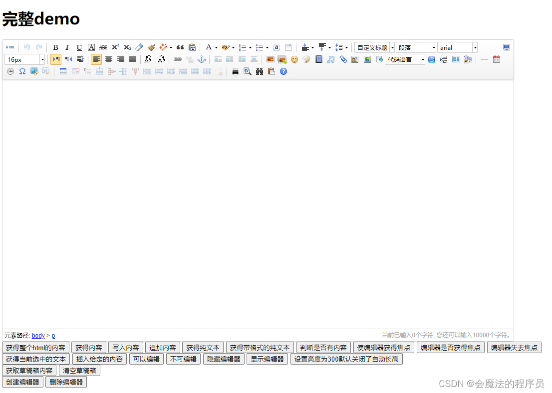This screenshot has height=393, width=552.
Task: Apply superscript formatting
Action: pyautogui.click(x=115, y=47)
